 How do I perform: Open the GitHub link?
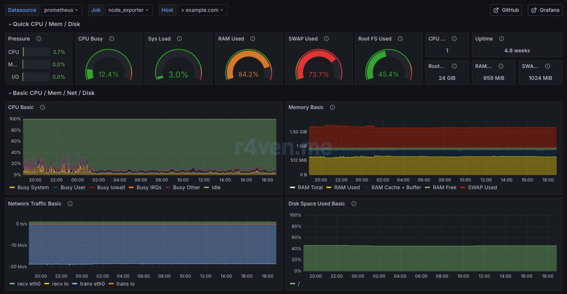click(x=506, y=10)
